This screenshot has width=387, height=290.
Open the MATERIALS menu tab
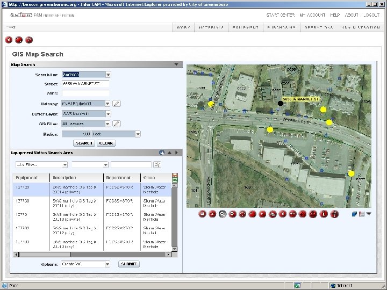pos(211,27)
